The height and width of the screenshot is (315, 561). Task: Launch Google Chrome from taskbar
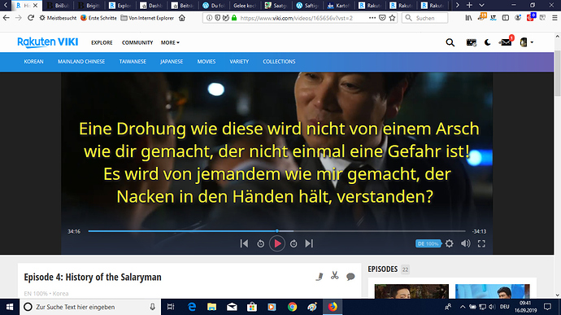(x=292, y=307)
